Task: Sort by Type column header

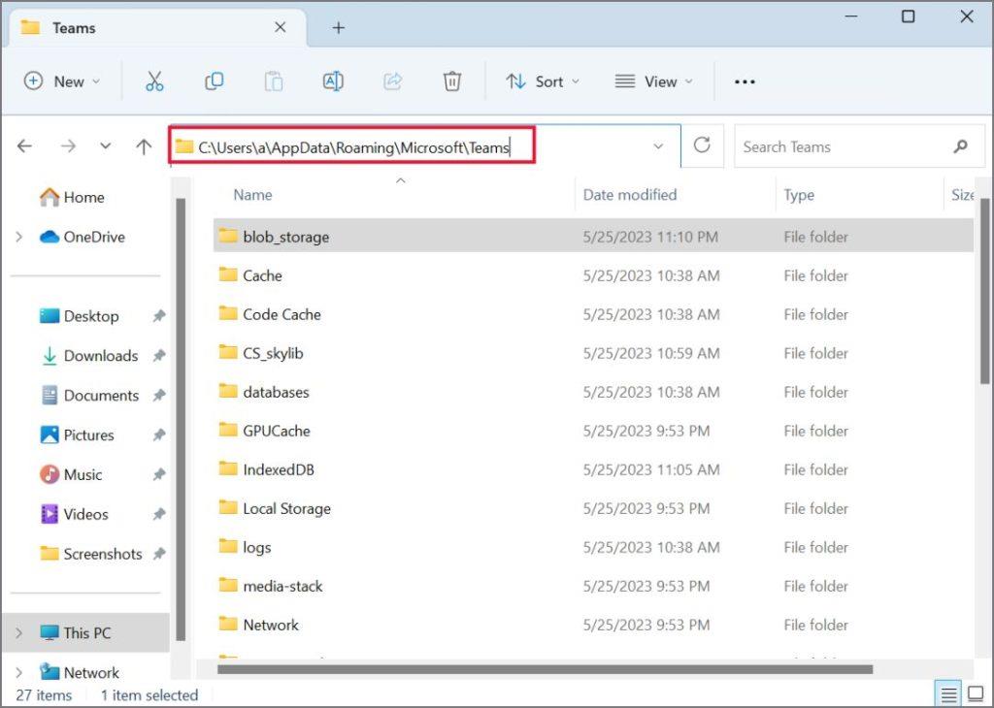Action: (799, 194)
